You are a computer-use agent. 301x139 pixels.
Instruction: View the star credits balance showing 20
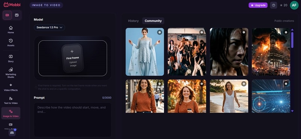(284, 5)
